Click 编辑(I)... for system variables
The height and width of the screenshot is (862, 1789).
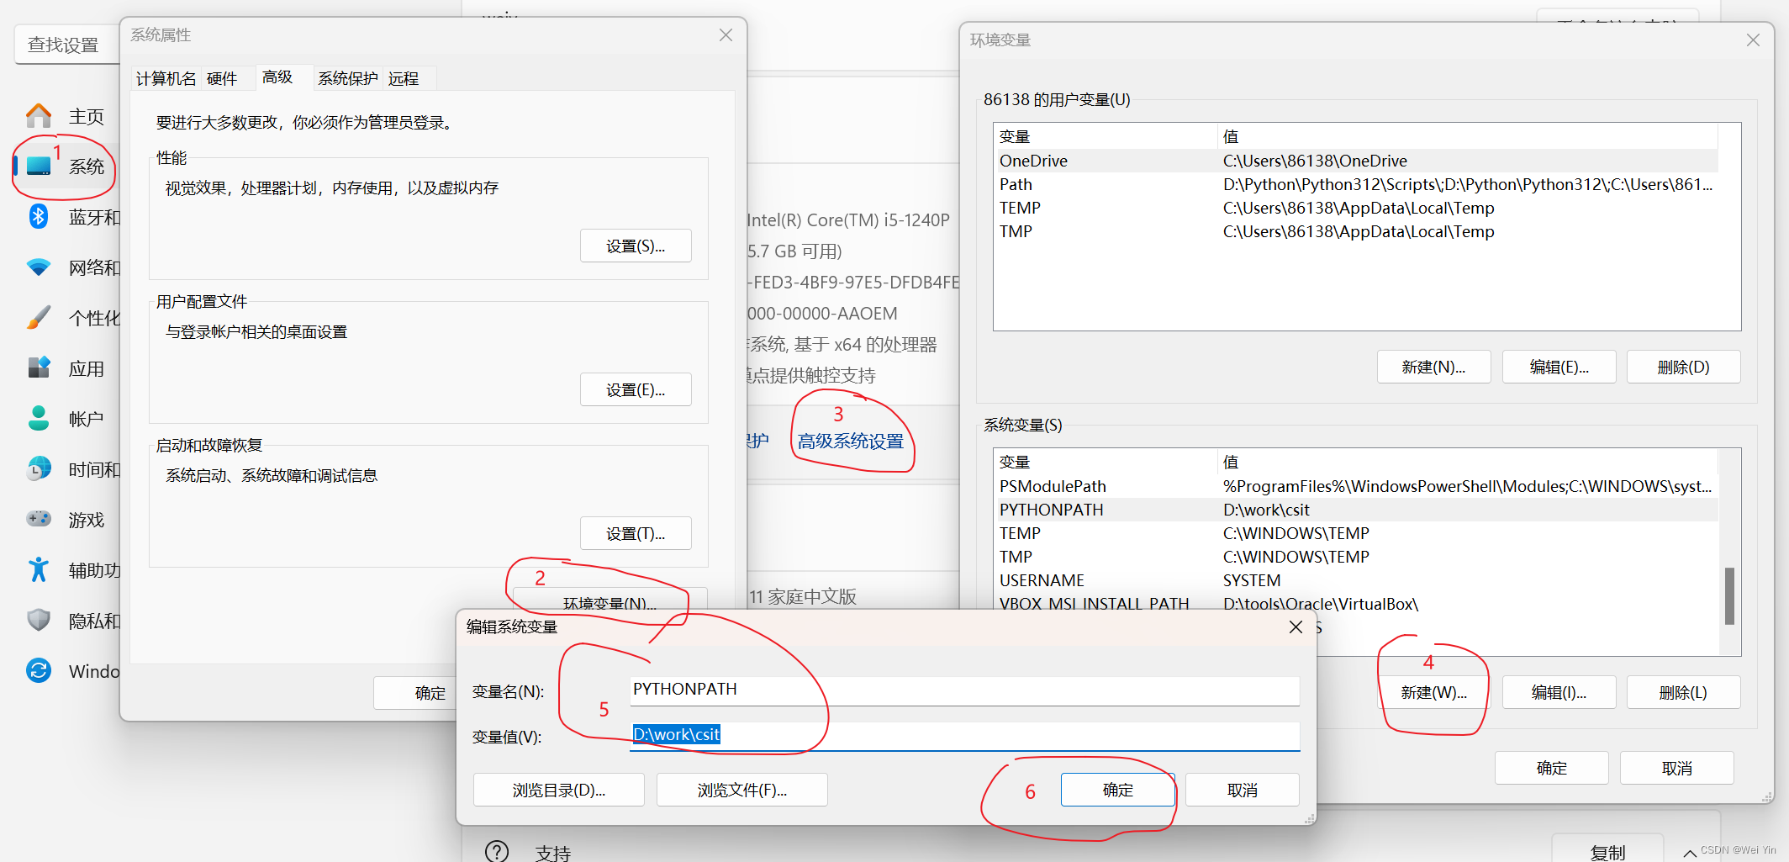(1559, 693)
